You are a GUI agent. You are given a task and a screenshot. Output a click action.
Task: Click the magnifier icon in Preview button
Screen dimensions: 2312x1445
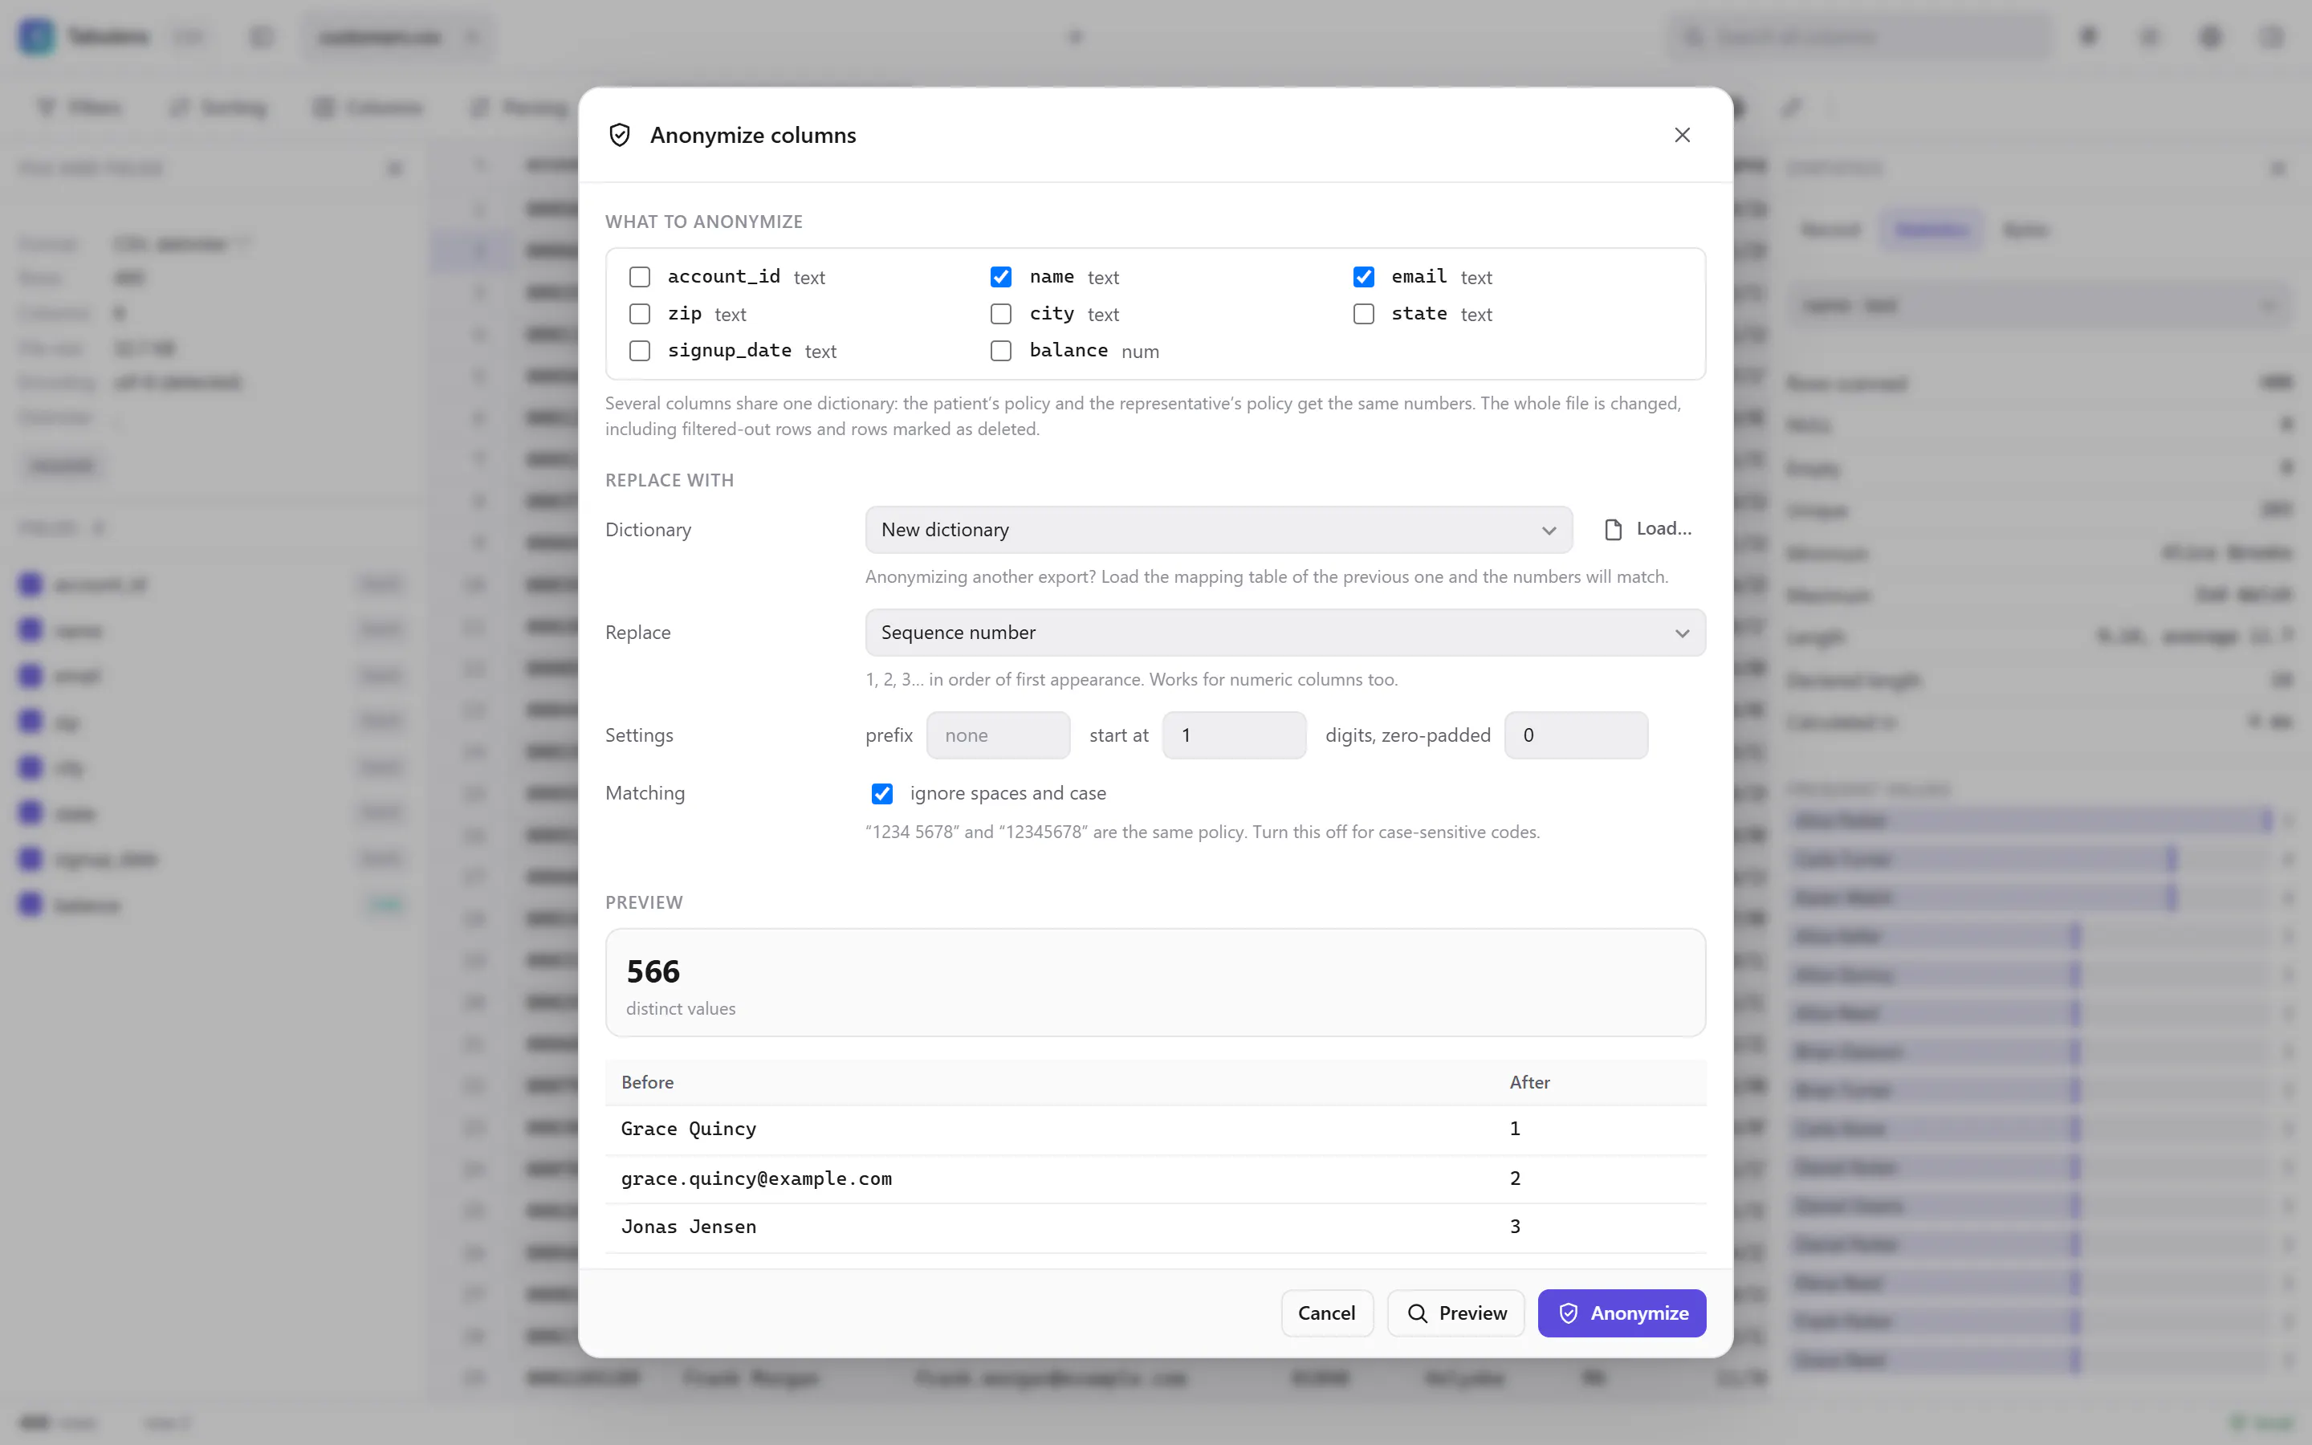(1417, 1313)
